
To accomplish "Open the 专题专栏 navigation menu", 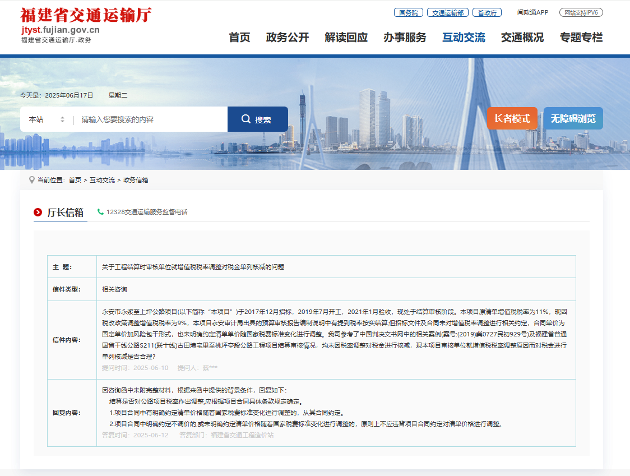I will pyautogui.click(x=580, y=38).
